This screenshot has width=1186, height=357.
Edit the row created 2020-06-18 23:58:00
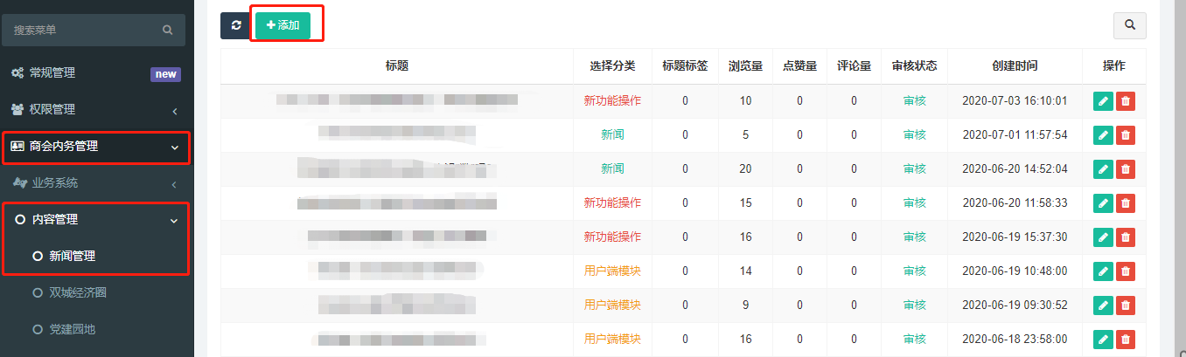(1103, 340)
